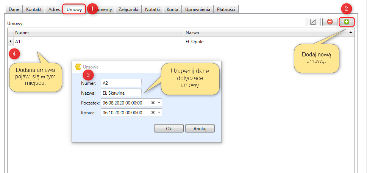Click the Nazwa field with EŁ Skawina

pyautogui.click(x=121, y=93)
